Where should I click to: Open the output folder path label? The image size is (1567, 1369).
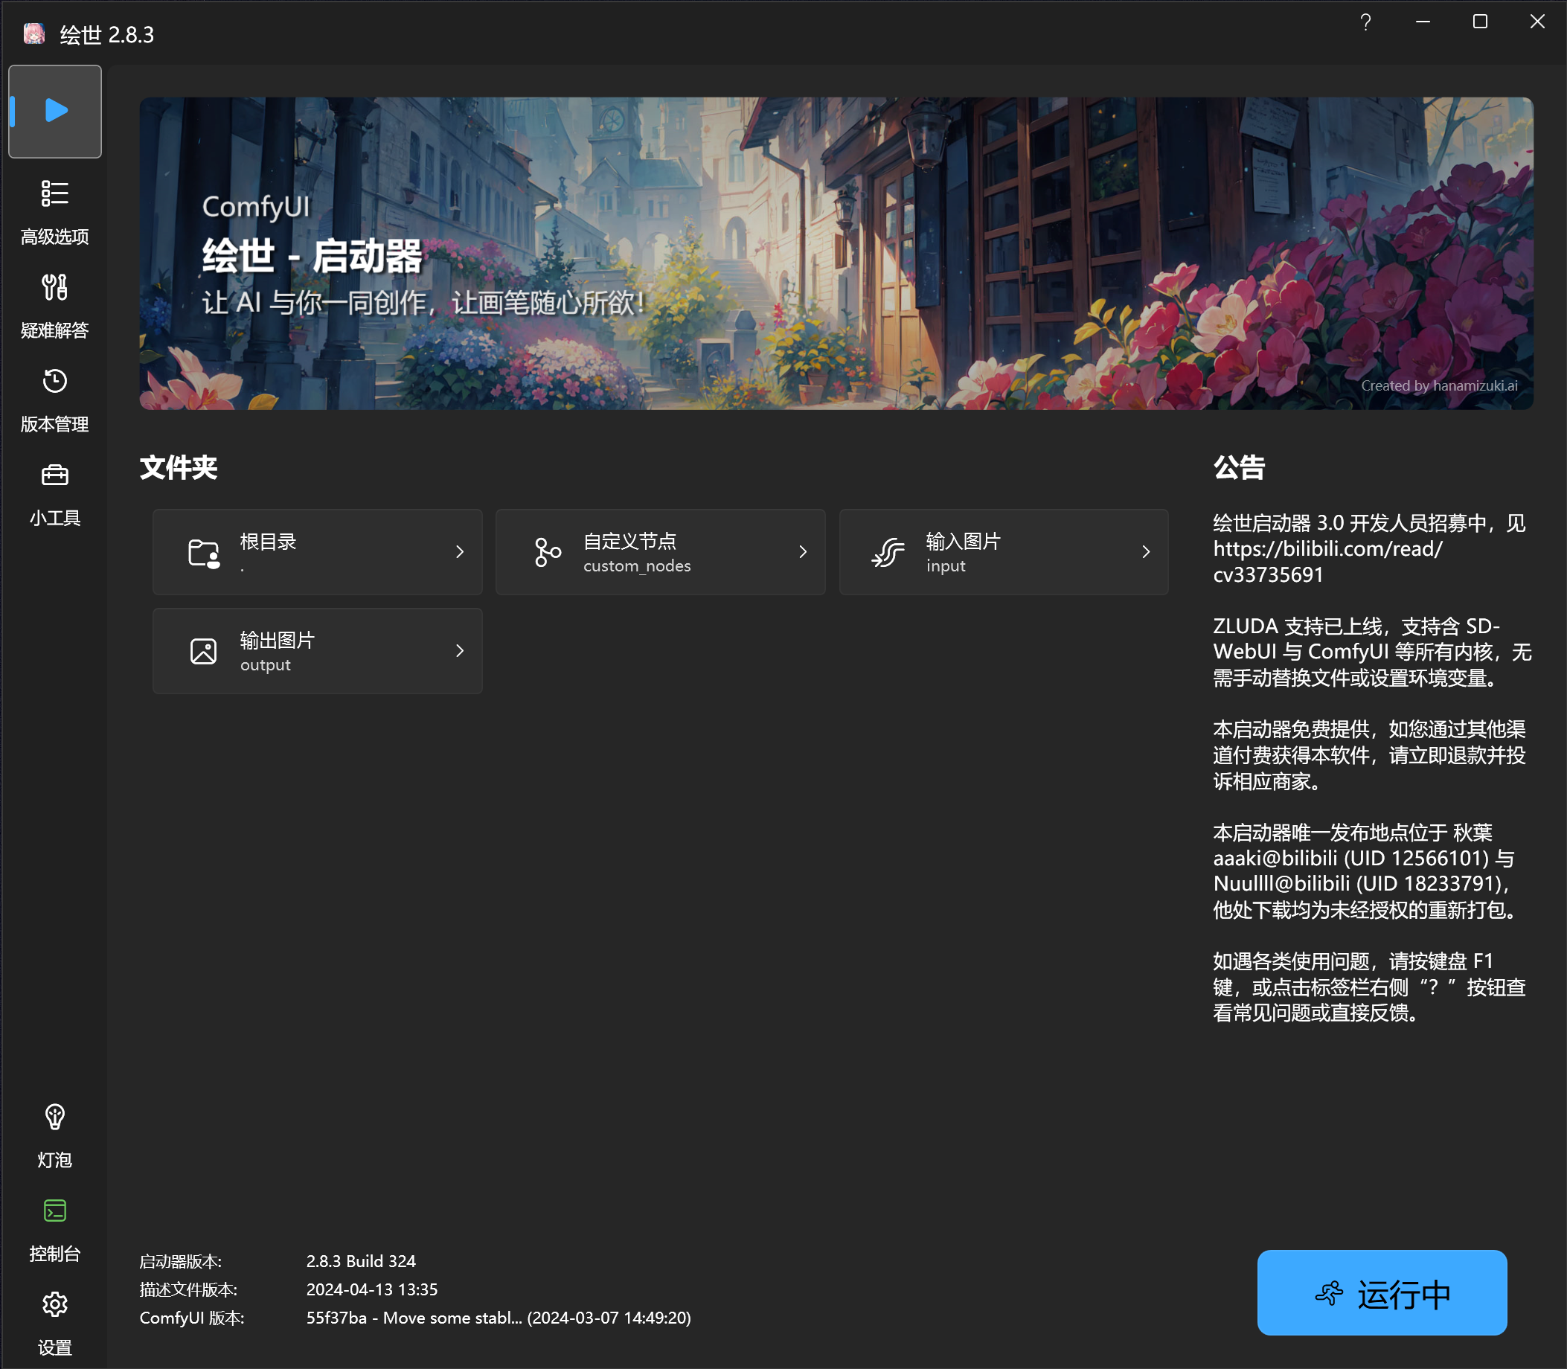[x=265, y=664]
